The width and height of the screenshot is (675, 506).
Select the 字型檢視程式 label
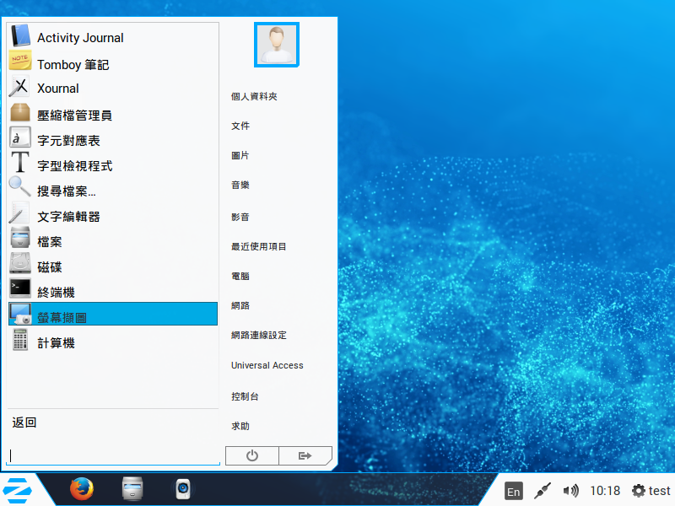75,166
